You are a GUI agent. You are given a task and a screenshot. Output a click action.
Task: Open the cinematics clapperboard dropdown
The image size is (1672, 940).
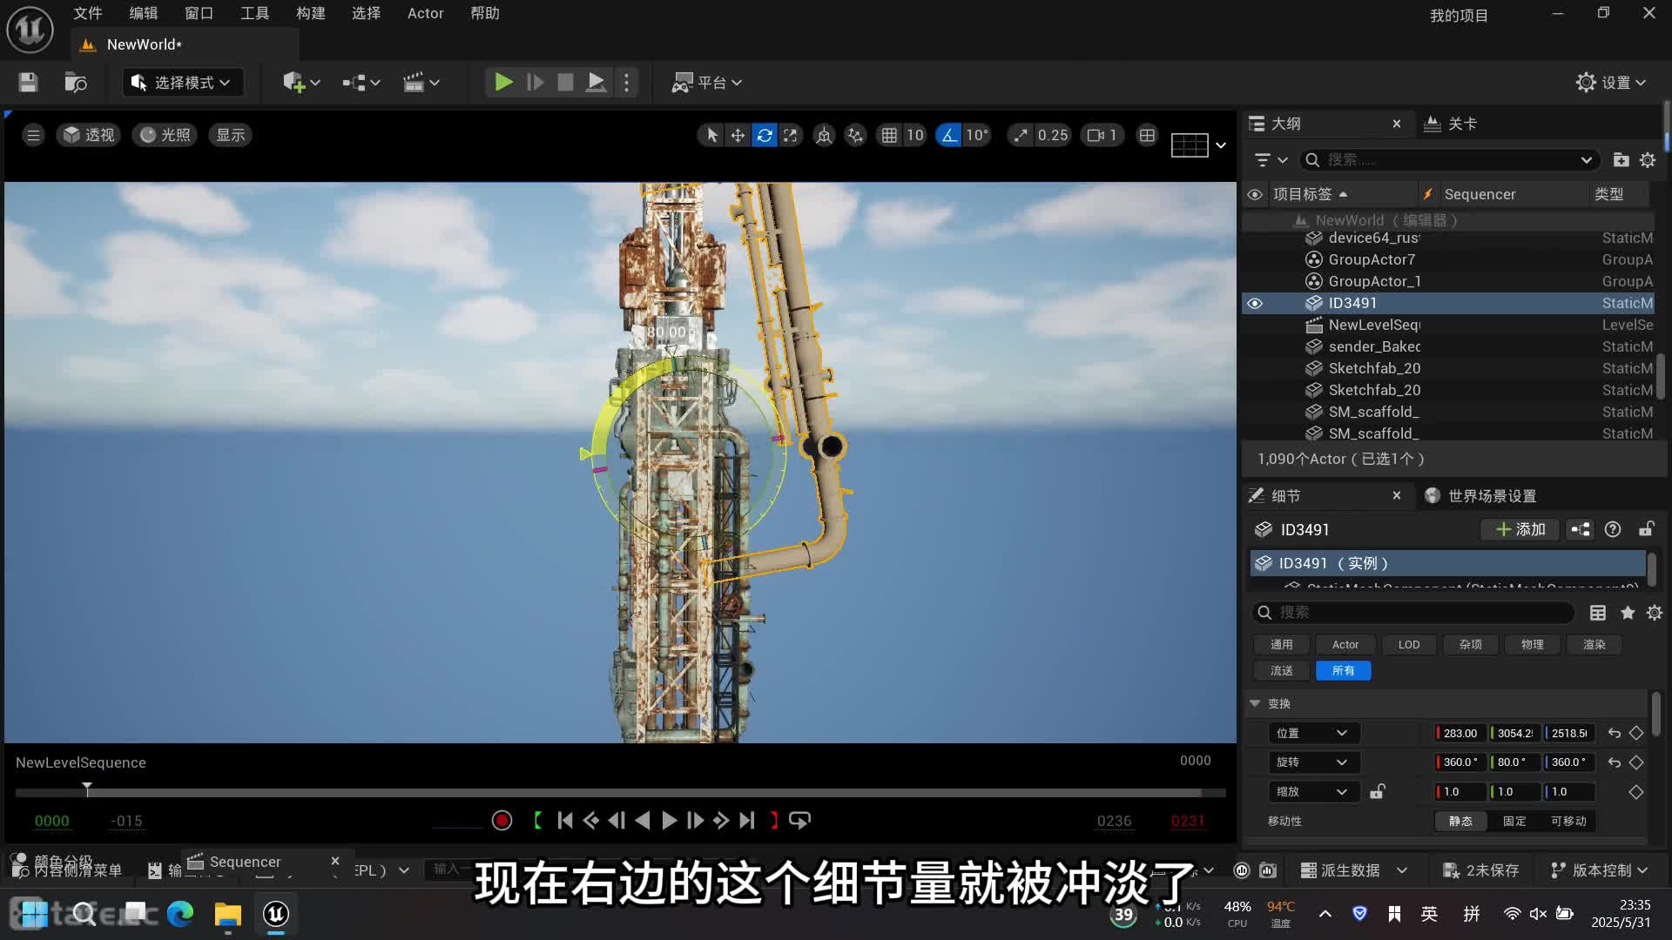(x=421, y=83)
